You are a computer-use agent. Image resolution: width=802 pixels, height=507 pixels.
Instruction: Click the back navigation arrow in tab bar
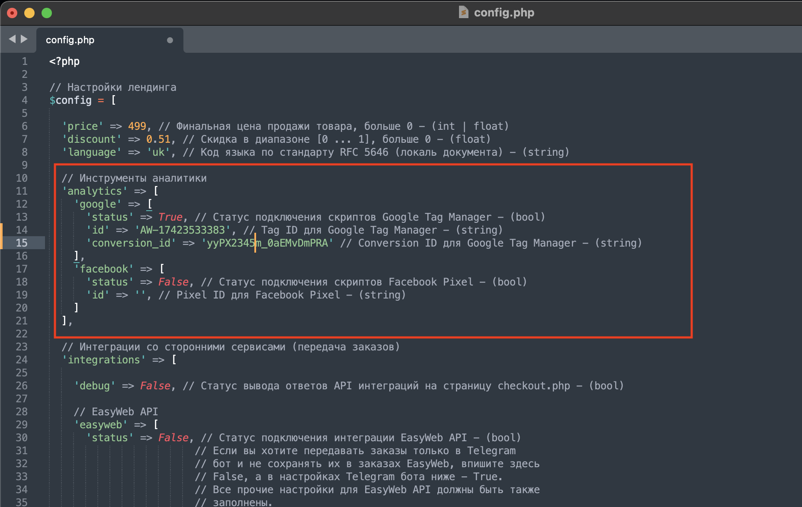click(x=12, y=39)
